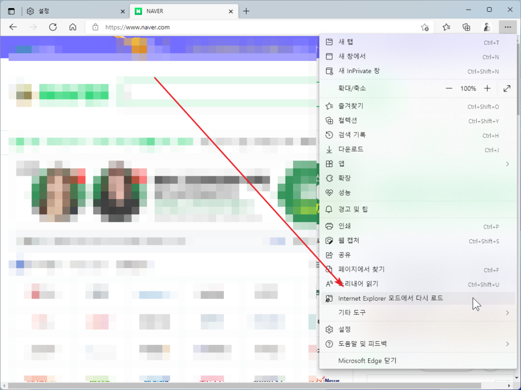Open the Collections icon

[466, 27]
